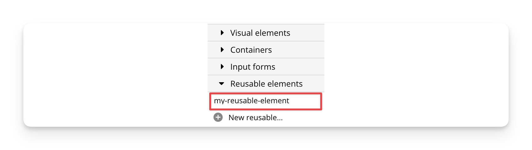Expand the Visual elements triangle arrow
This screenshot has height=150, width=532.
(x=222, y=33)
